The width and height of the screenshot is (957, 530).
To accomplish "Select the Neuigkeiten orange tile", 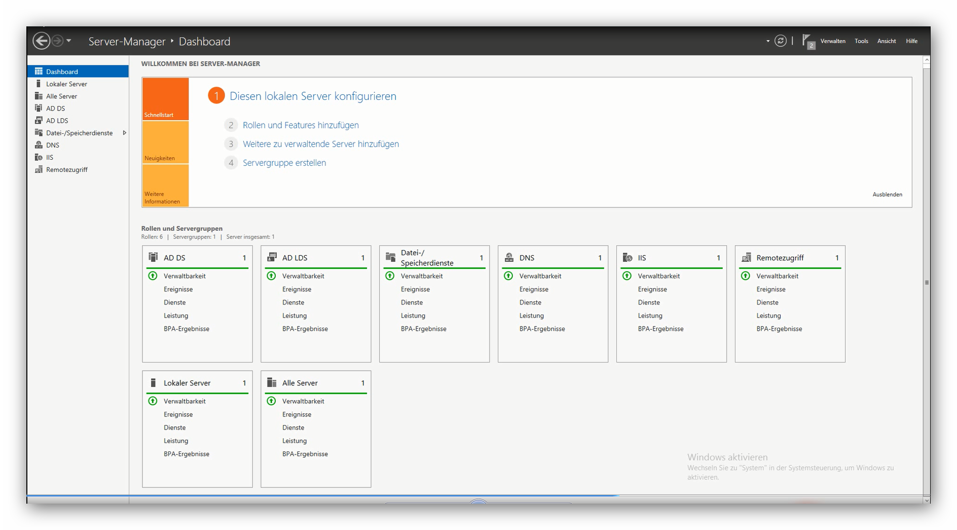I will (165, 143).
